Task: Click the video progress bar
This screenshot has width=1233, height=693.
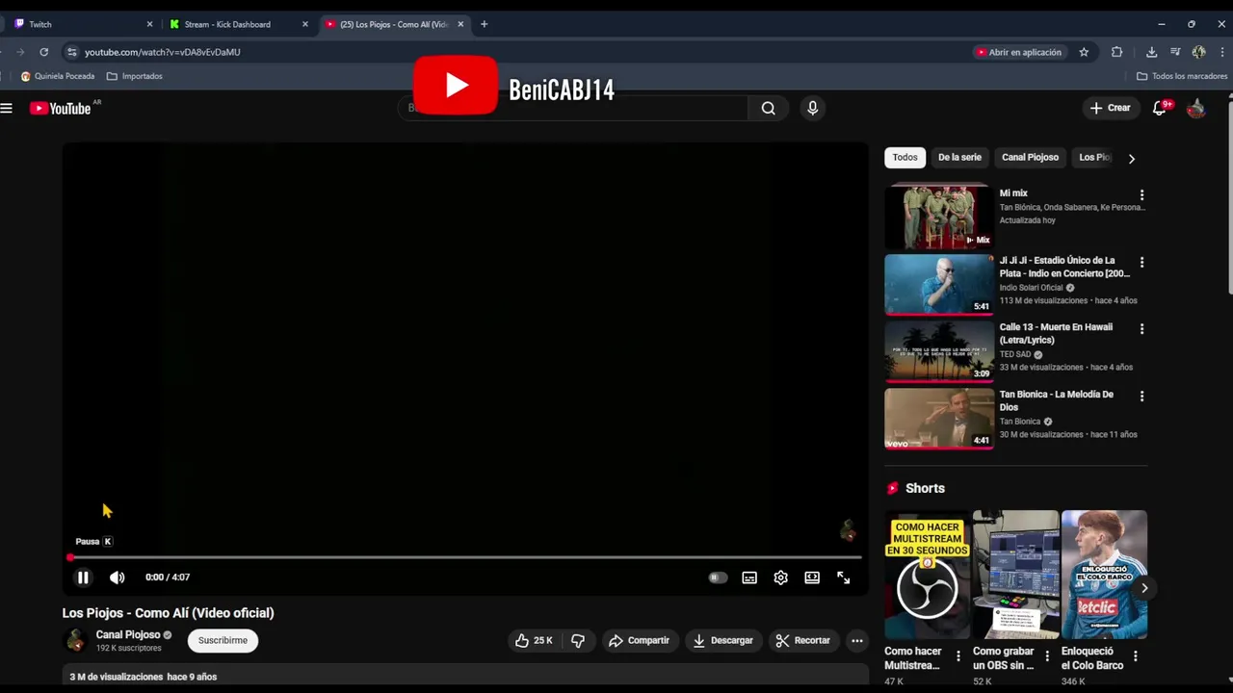Action: tap(465, 557)
